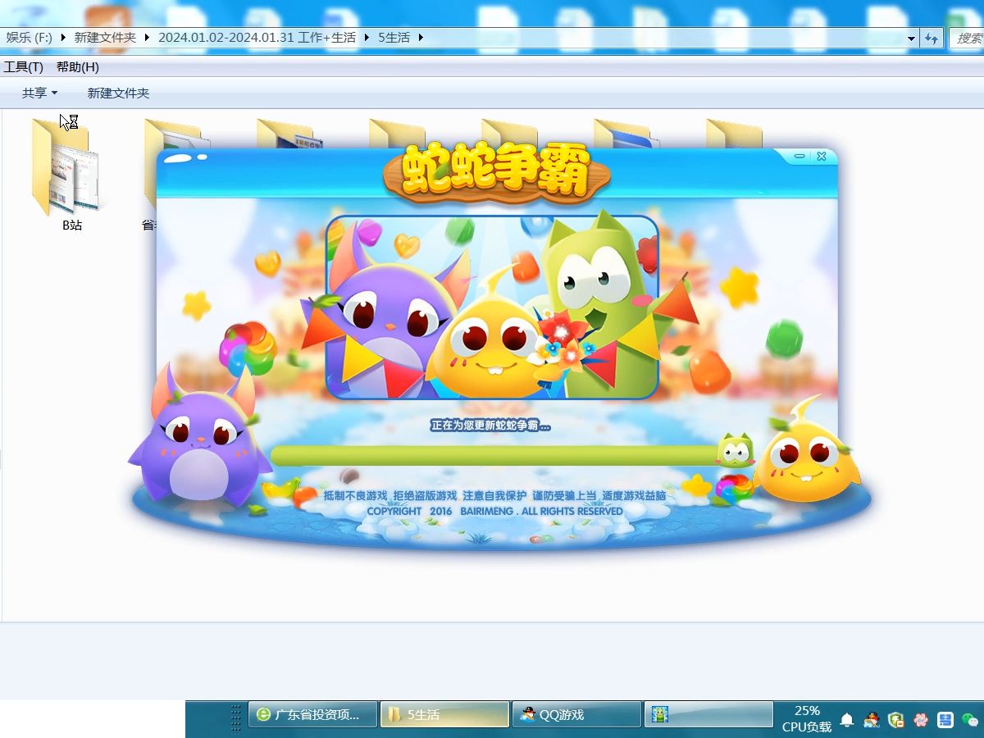Expand the arrow after 5生活 breadcrumb
Viewport: 984px width, 738px height.
click(421, 38)
